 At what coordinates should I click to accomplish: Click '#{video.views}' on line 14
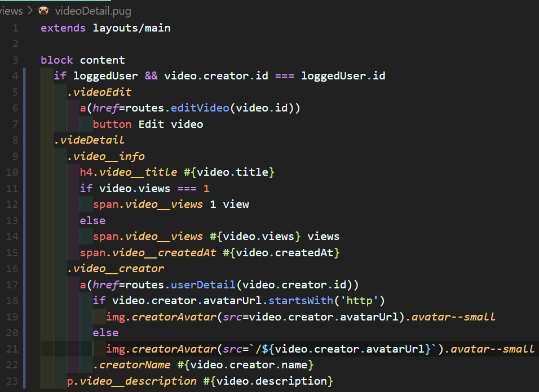pos(255,237)
